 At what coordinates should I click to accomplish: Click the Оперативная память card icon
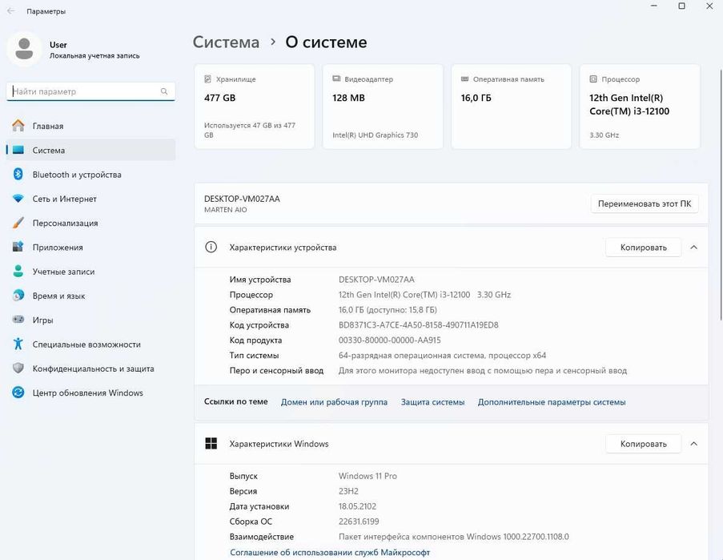pyautogui.click(x=464, y=79)
